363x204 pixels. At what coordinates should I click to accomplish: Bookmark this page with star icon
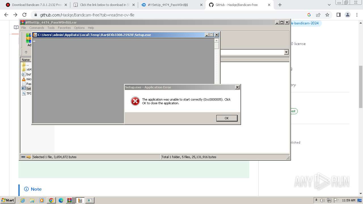pyautogui.click(x=327, y=15)
